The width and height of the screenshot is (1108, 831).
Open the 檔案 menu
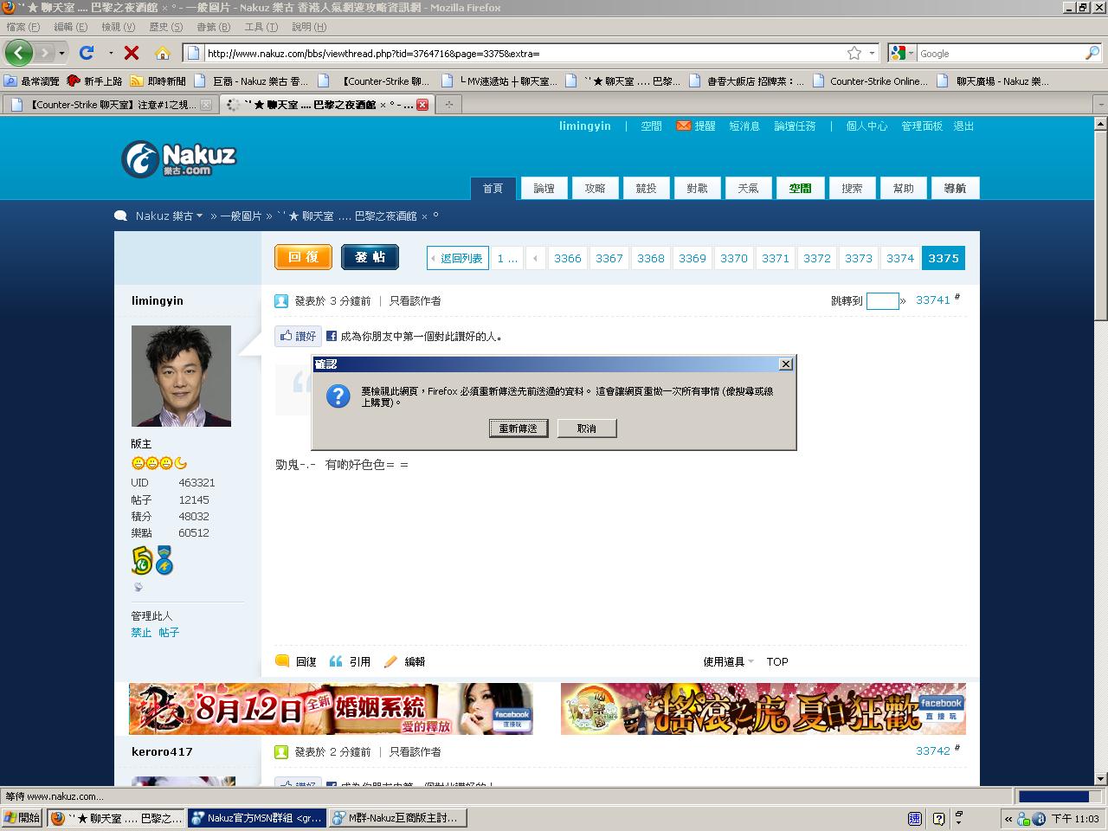tap(23, 27)
